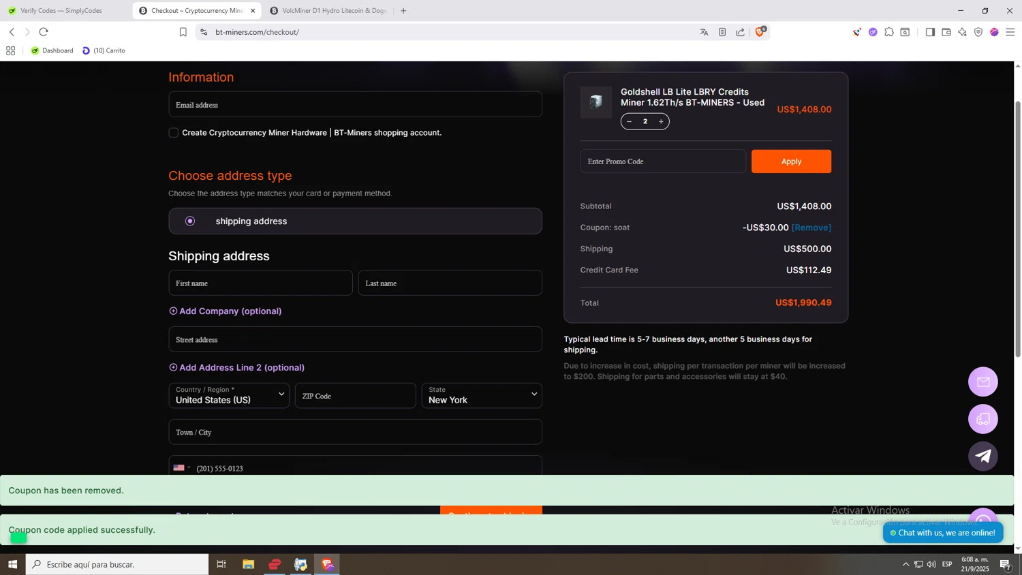1022x575 pixels.
Task: Focus the Email address field
Action: (x=355, y=104)
